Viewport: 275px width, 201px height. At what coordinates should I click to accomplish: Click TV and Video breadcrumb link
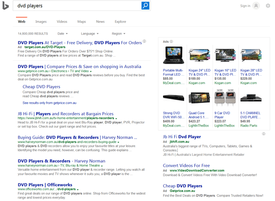coord(79,71)
